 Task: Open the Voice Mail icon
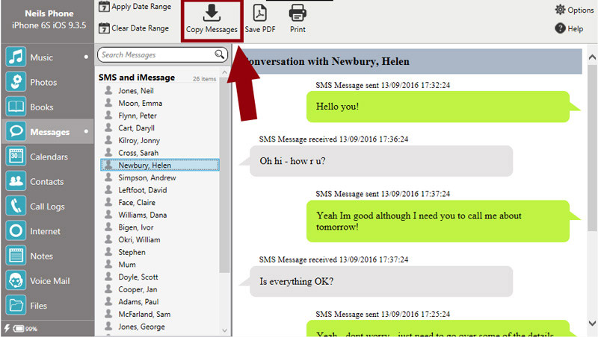point(16,280)
